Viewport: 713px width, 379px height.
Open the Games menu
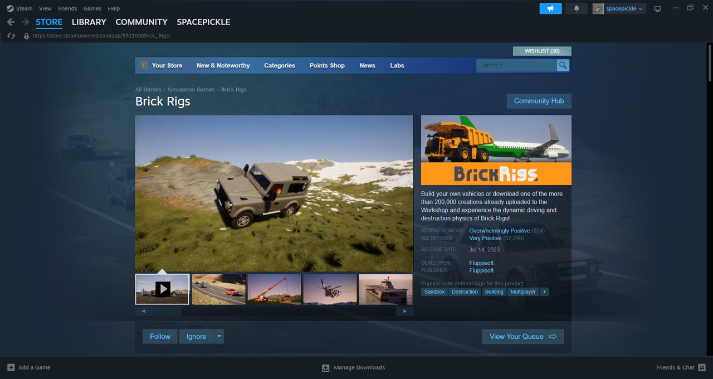[x=92, y=8]
